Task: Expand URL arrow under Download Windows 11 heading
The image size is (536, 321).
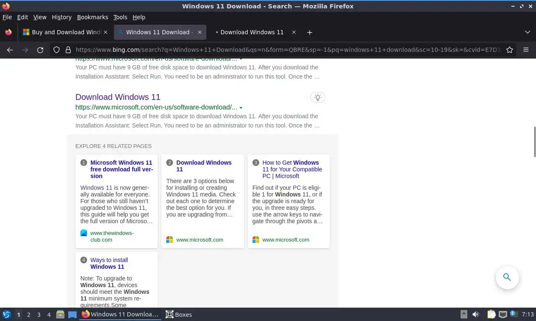Action: coord(241,108)
